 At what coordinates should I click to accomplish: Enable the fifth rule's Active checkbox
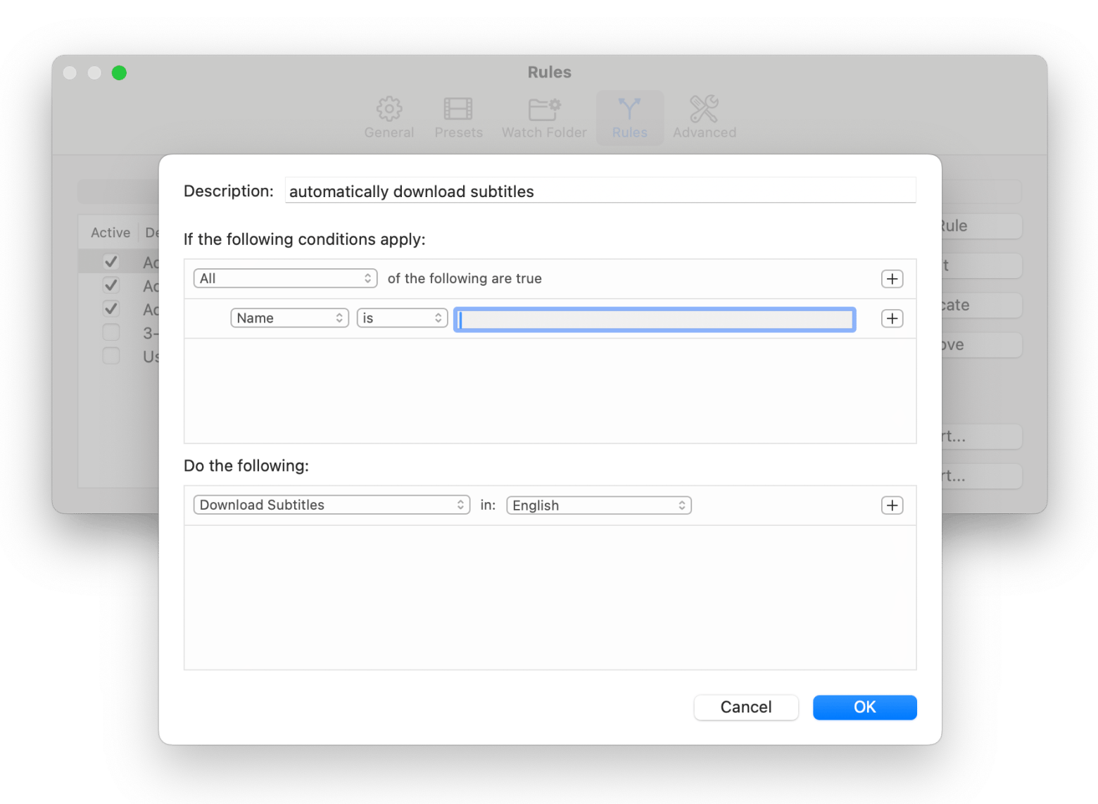111,356
